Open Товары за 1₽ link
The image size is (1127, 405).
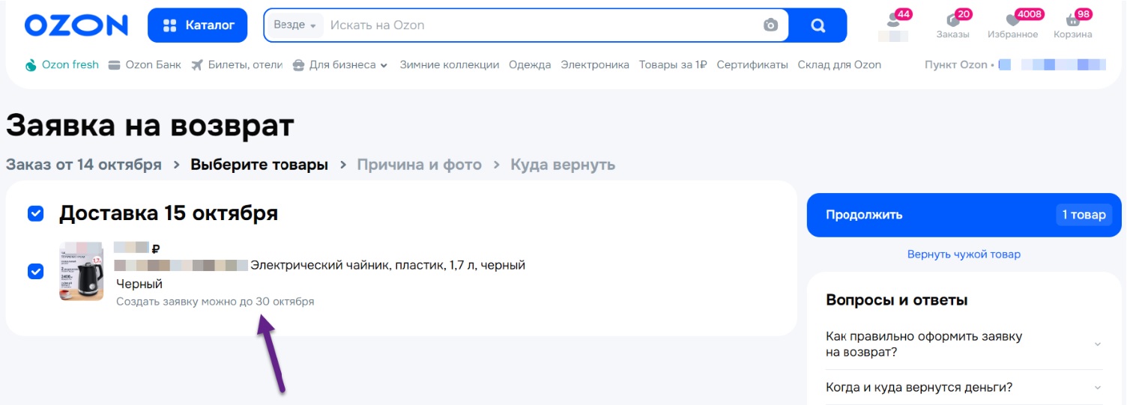point(673,65)
